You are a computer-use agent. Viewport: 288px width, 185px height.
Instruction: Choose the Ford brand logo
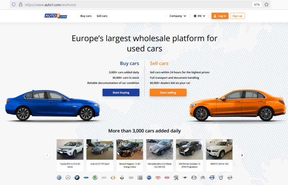(x=86, y=178)
